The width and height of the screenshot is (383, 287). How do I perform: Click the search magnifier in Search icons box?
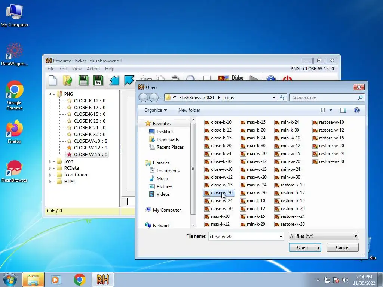pyautogui.click(x=360, y=98)
